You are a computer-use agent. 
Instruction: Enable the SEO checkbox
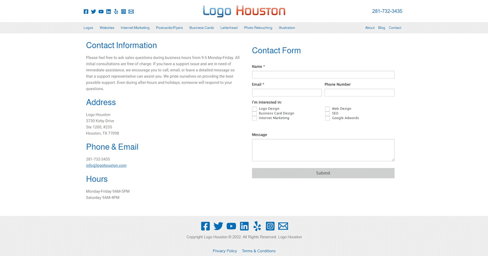coord(327,113)
